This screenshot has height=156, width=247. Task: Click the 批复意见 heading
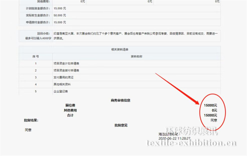(121, 125)
